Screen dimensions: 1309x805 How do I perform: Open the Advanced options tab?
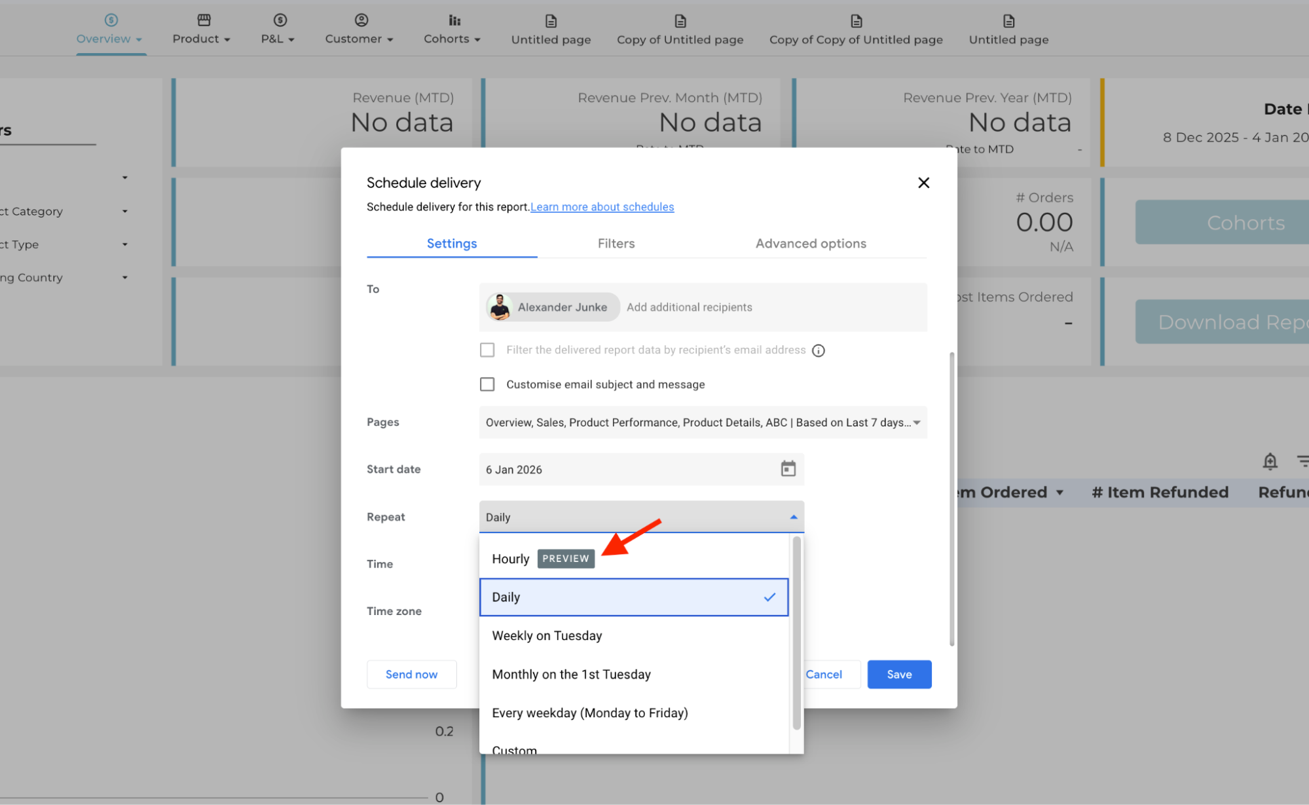pos(810,244)
